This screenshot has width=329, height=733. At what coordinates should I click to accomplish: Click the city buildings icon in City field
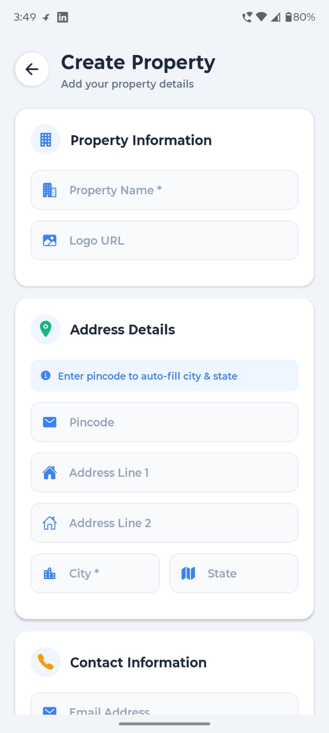coord(49,573)
